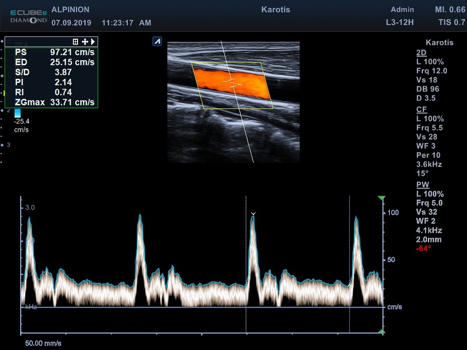Click the Frq 5.5 colour flow frequency
The image size is (467, 350).
tap(430, 128)
